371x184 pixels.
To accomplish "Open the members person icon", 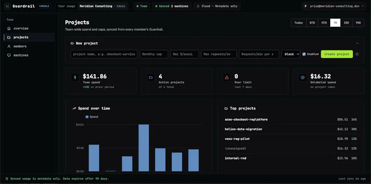I will [9, 46].
